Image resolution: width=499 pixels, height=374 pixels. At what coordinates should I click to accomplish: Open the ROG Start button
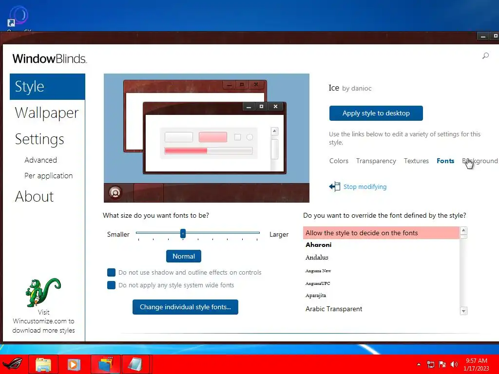(12, 364)
